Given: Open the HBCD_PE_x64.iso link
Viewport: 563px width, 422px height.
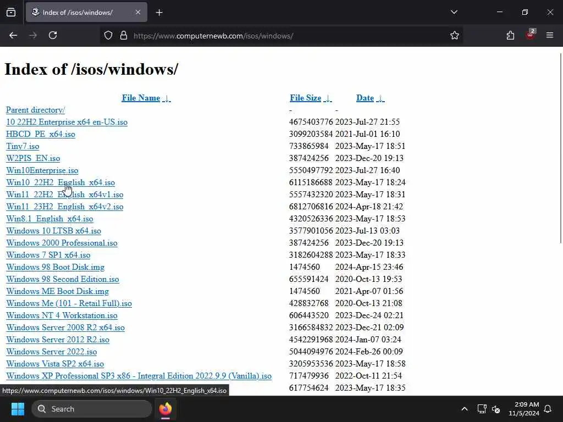Looking at the screenshot, I should pos(41,134).
